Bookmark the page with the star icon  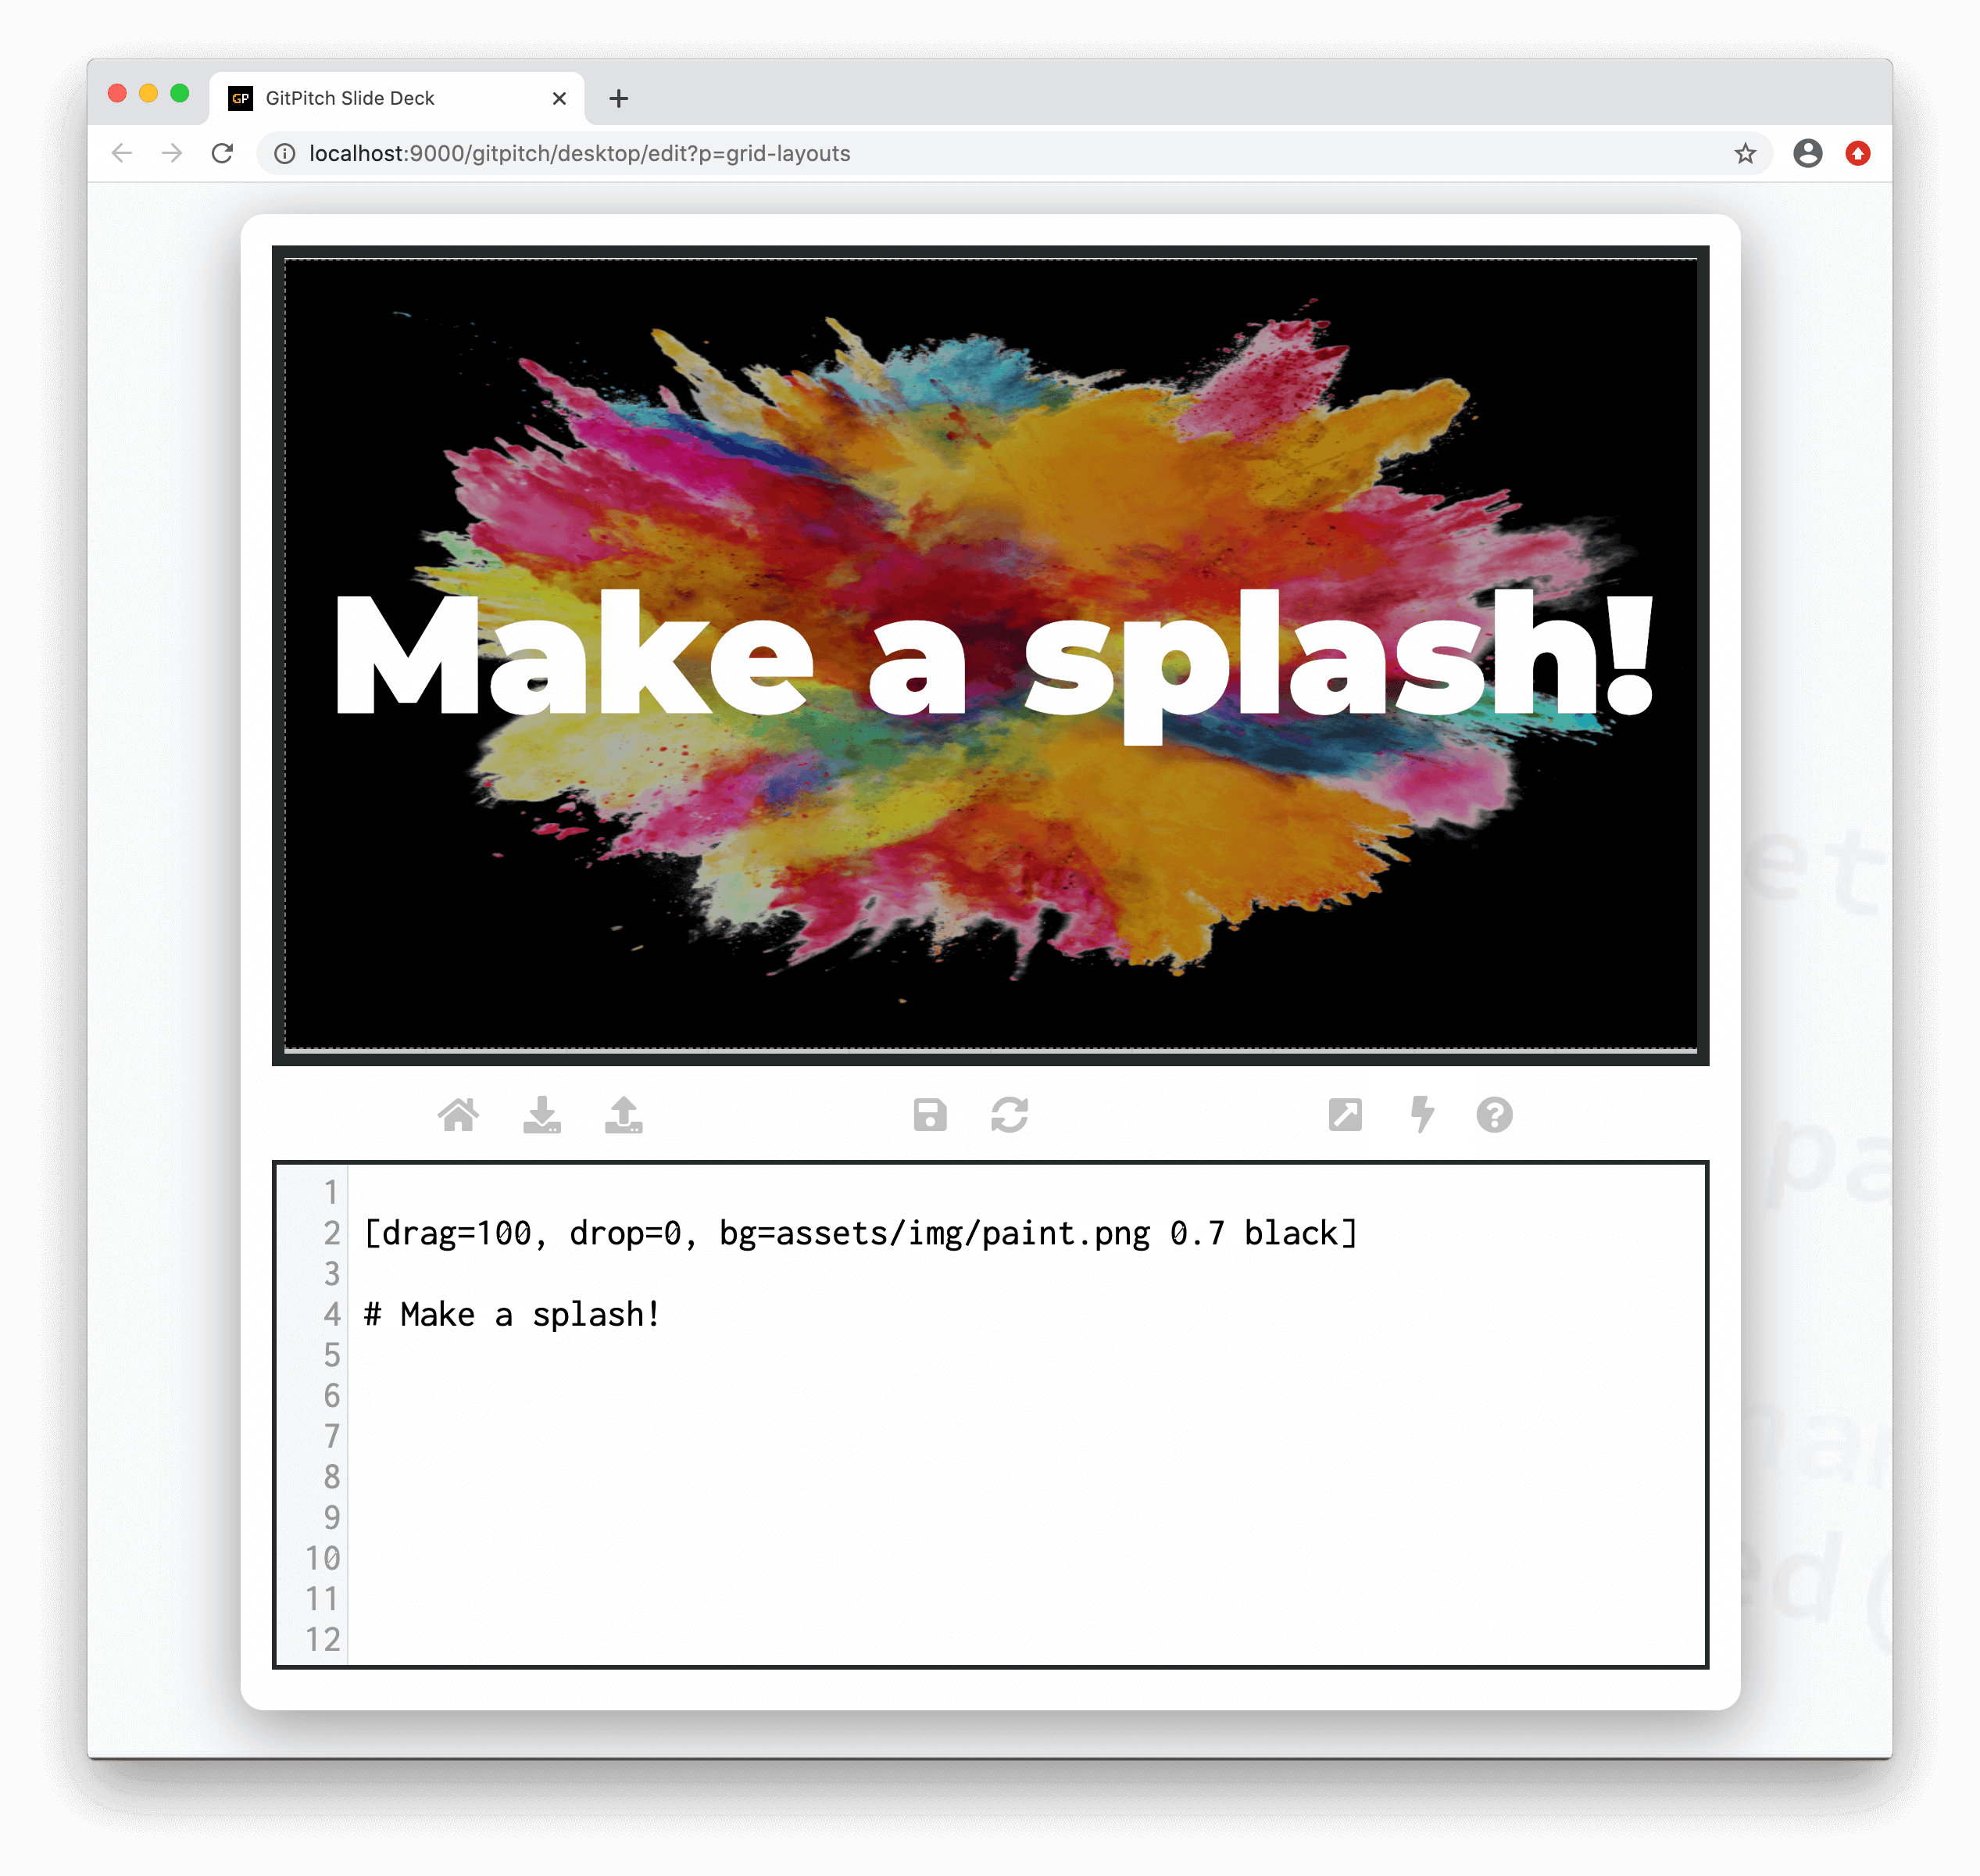tap(1745, 153)
